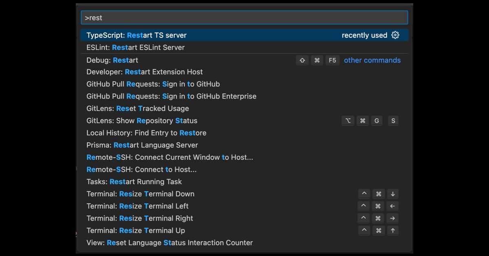Screen dimensions: 489x256
Task: Choose Developer: Restart Extension Host
Action: 244,72
